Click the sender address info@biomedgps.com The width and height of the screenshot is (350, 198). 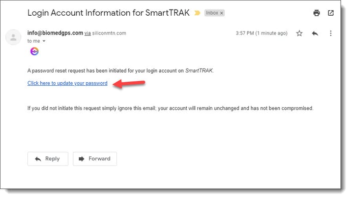coord(55,33)
